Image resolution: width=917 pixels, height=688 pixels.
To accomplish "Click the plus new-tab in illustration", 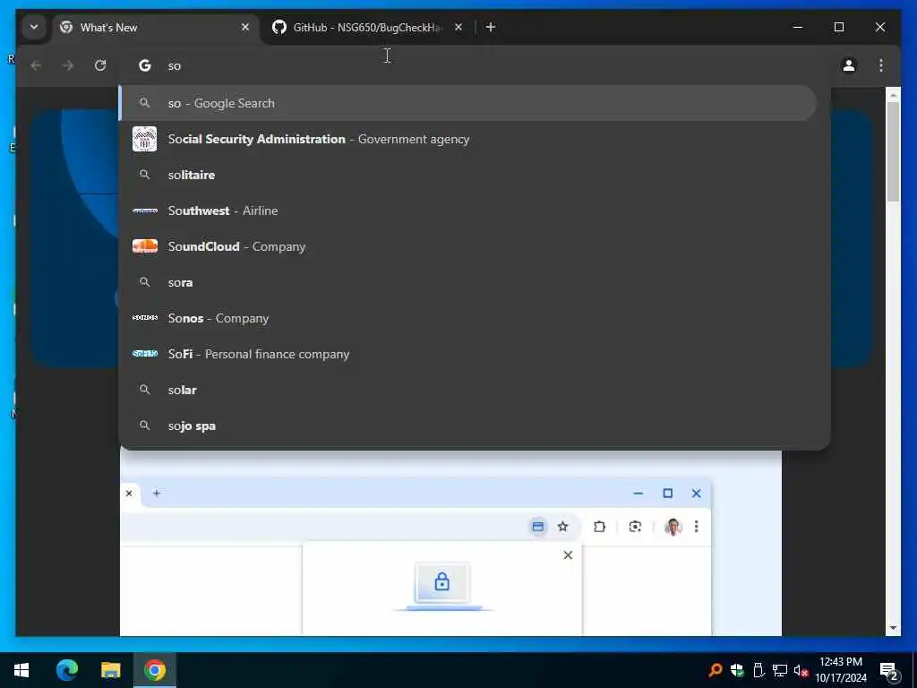I will (x=156, y=494).
